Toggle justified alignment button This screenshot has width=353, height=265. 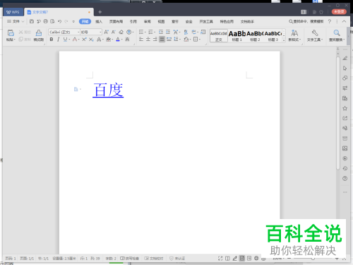(162, 40)
